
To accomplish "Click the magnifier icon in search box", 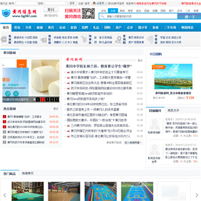I will coord(102,16).
